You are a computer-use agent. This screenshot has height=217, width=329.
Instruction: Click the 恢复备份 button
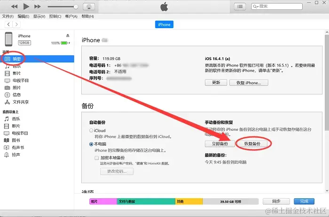click(x=252, y=144)
